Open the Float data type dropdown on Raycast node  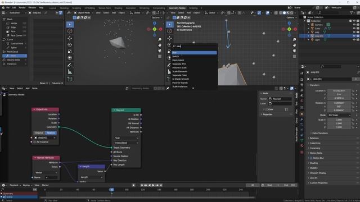click(x=126, y=138)
